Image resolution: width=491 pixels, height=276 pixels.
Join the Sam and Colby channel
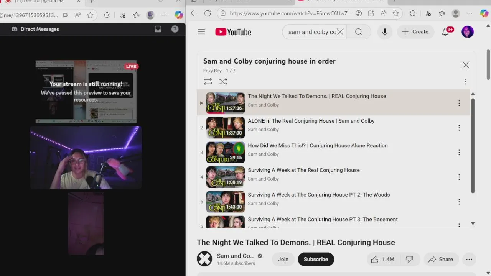pos(283,259)
